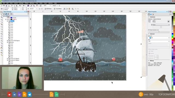Select the second Bitmap object in tree
The width and height of the screenshot is (175, 98).
click(12, 42)
